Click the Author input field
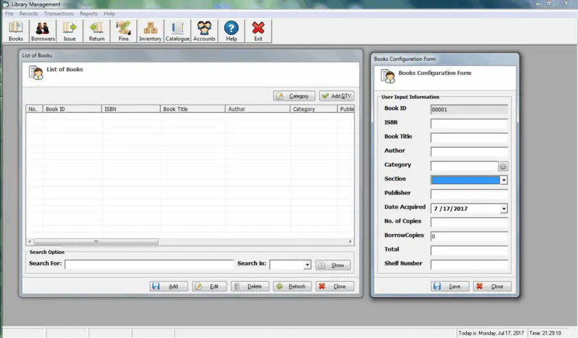 (469, 152)
